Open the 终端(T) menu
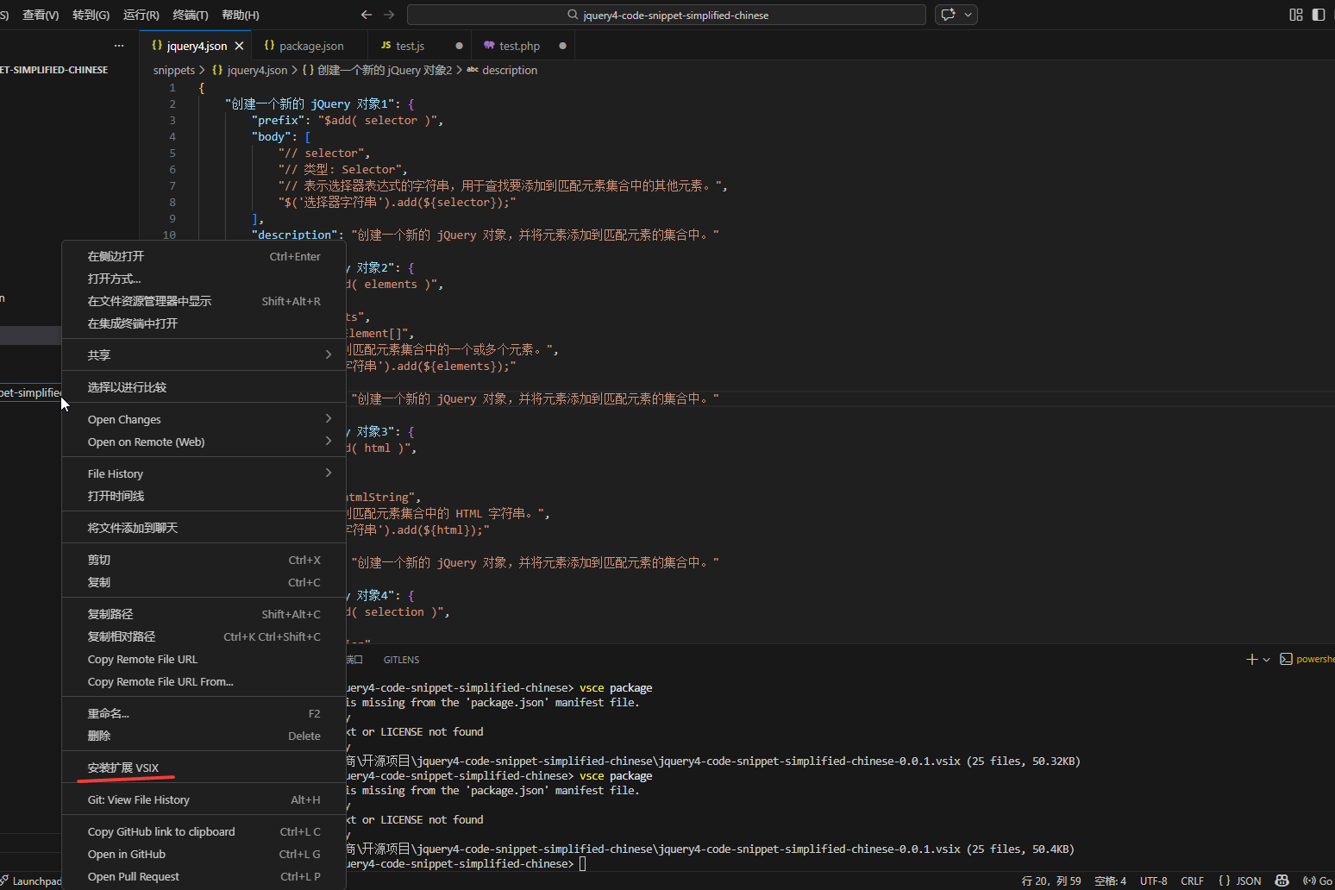 point(190,15)
